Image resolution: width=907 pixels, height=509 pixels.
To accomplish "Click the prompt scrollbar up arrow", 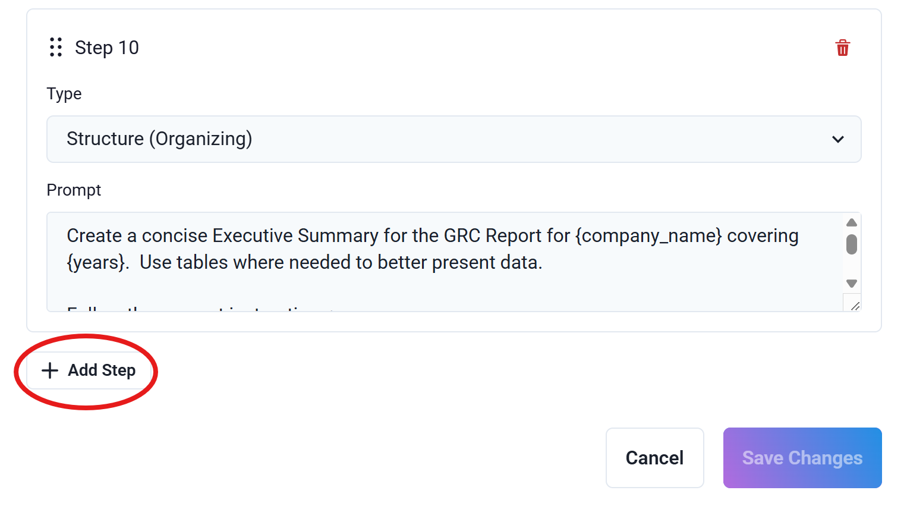I will [852, 222].
